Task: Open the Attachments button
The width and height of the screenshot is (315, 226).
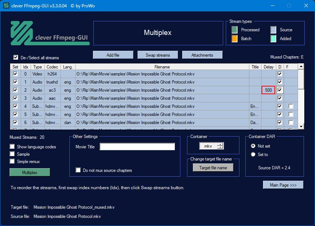Action: tap(202, 55)
